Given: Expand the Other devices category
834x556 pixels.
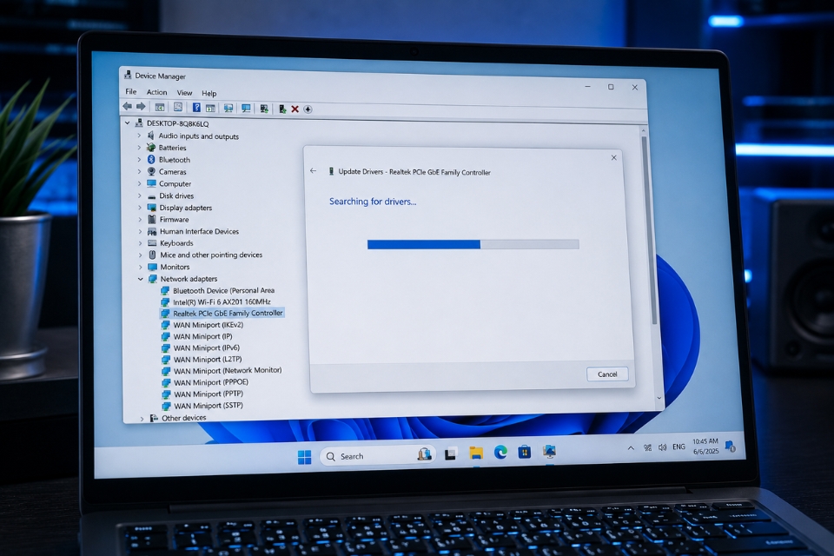Looking at the screenshot, I should point(142,419).
